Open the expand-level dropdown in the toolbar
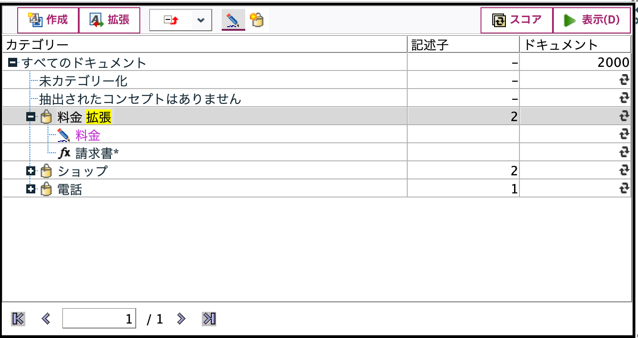 point(200,19)
